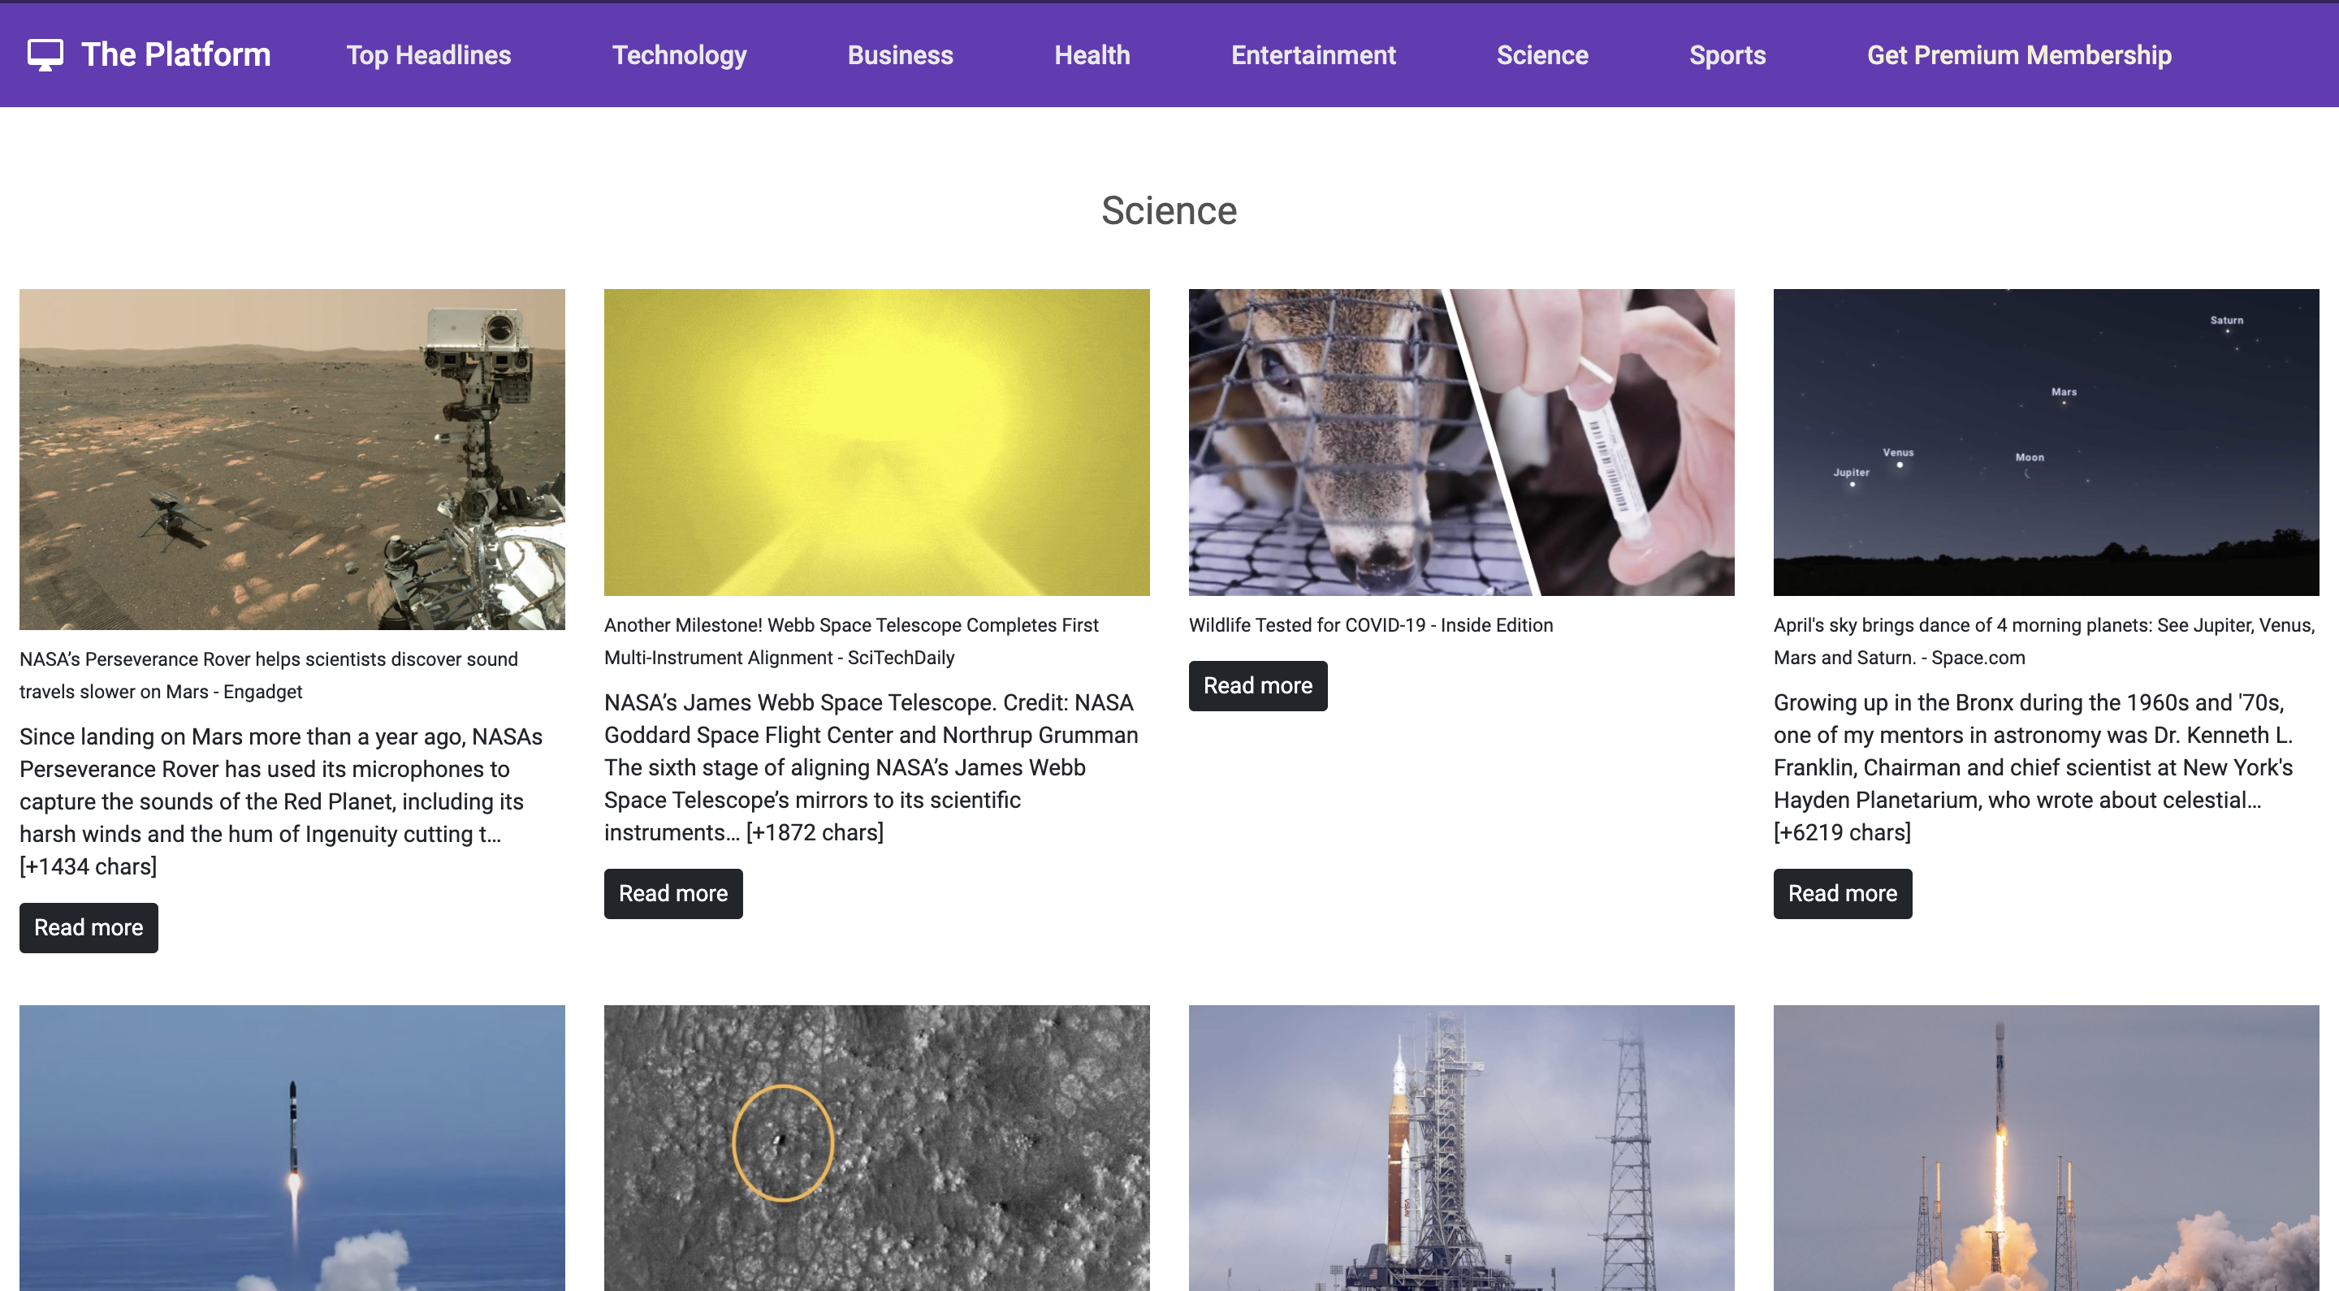
Task: Navigate to the Health section
Action: 1092,55
